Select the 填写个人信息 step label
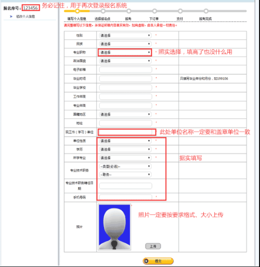This screenshot has width=260, height=267. [77, 19]
